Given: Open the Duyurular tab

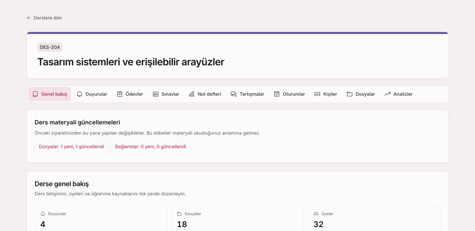Looking at the screenshot, I should (92, 94).
